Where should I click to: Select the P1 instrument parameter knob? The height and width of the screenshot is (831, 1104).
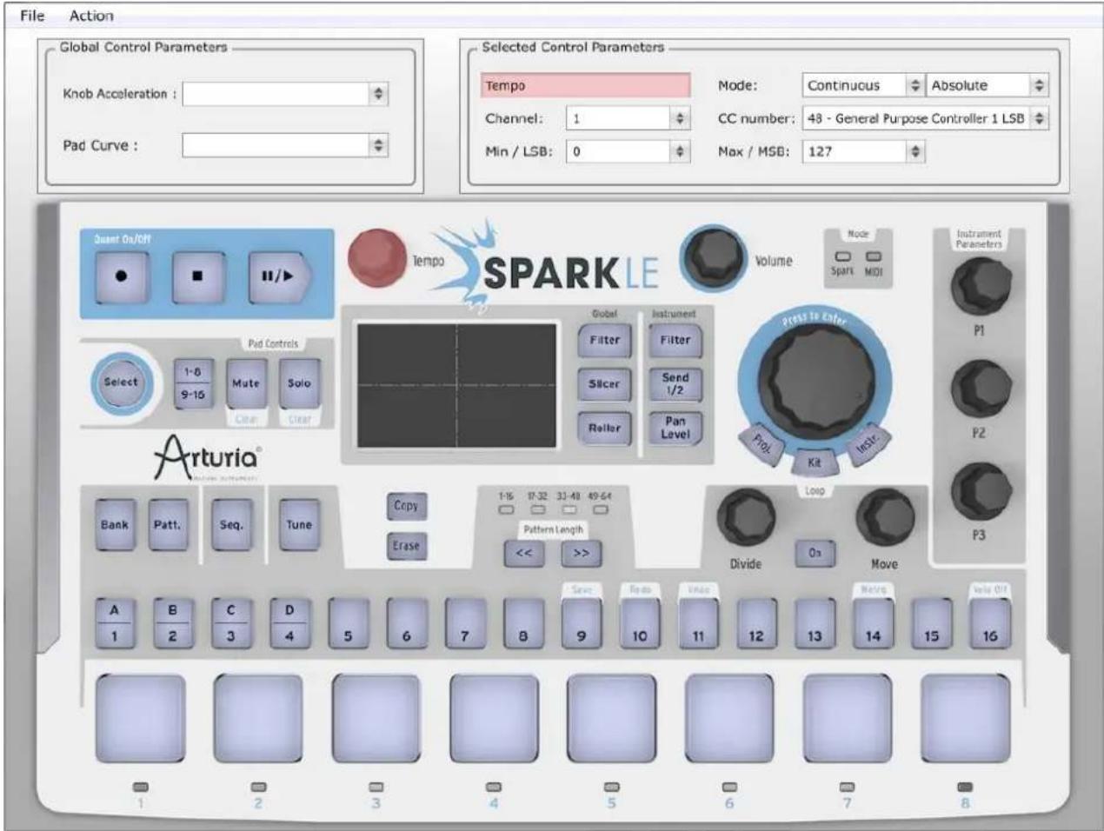(x=980, y=288)
